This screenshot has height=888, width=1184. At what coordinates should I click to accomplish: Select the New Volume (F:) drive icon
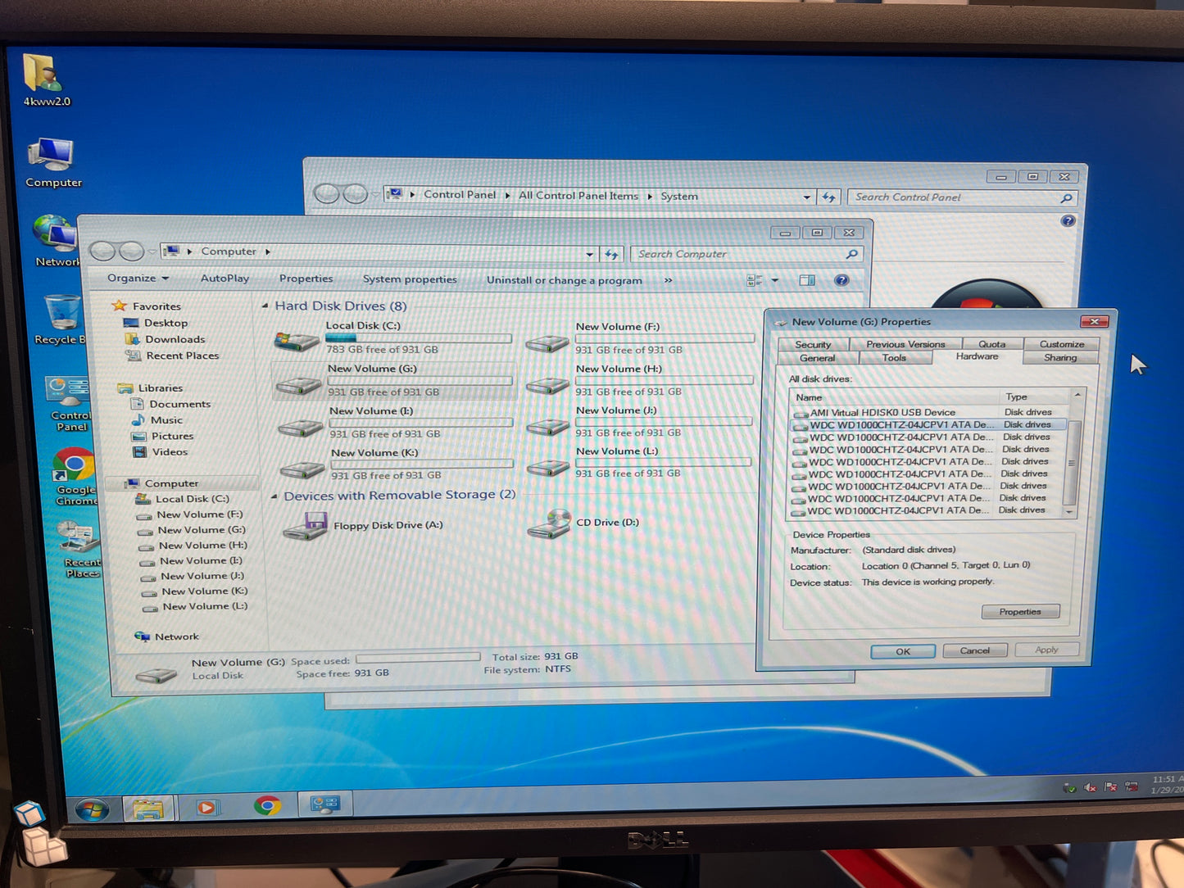(x=547, y=342)
